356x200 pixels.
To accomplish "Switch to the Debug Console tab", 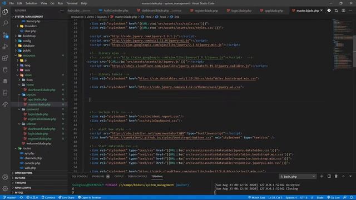I will 137,177.
